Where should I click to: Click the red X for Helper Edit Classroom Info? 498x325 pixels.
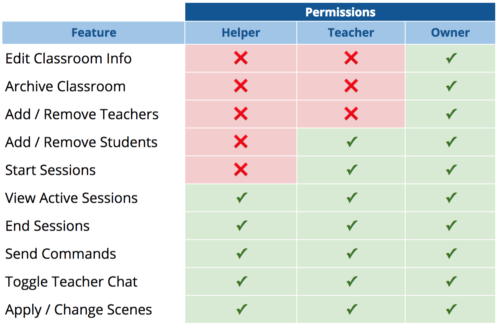click(x=241, y=59)
